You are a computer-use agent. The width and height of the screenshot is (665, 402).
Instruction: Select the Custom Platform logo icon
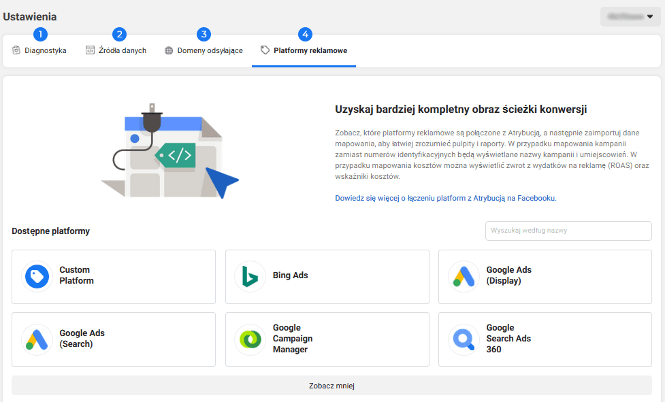point(36,276)
